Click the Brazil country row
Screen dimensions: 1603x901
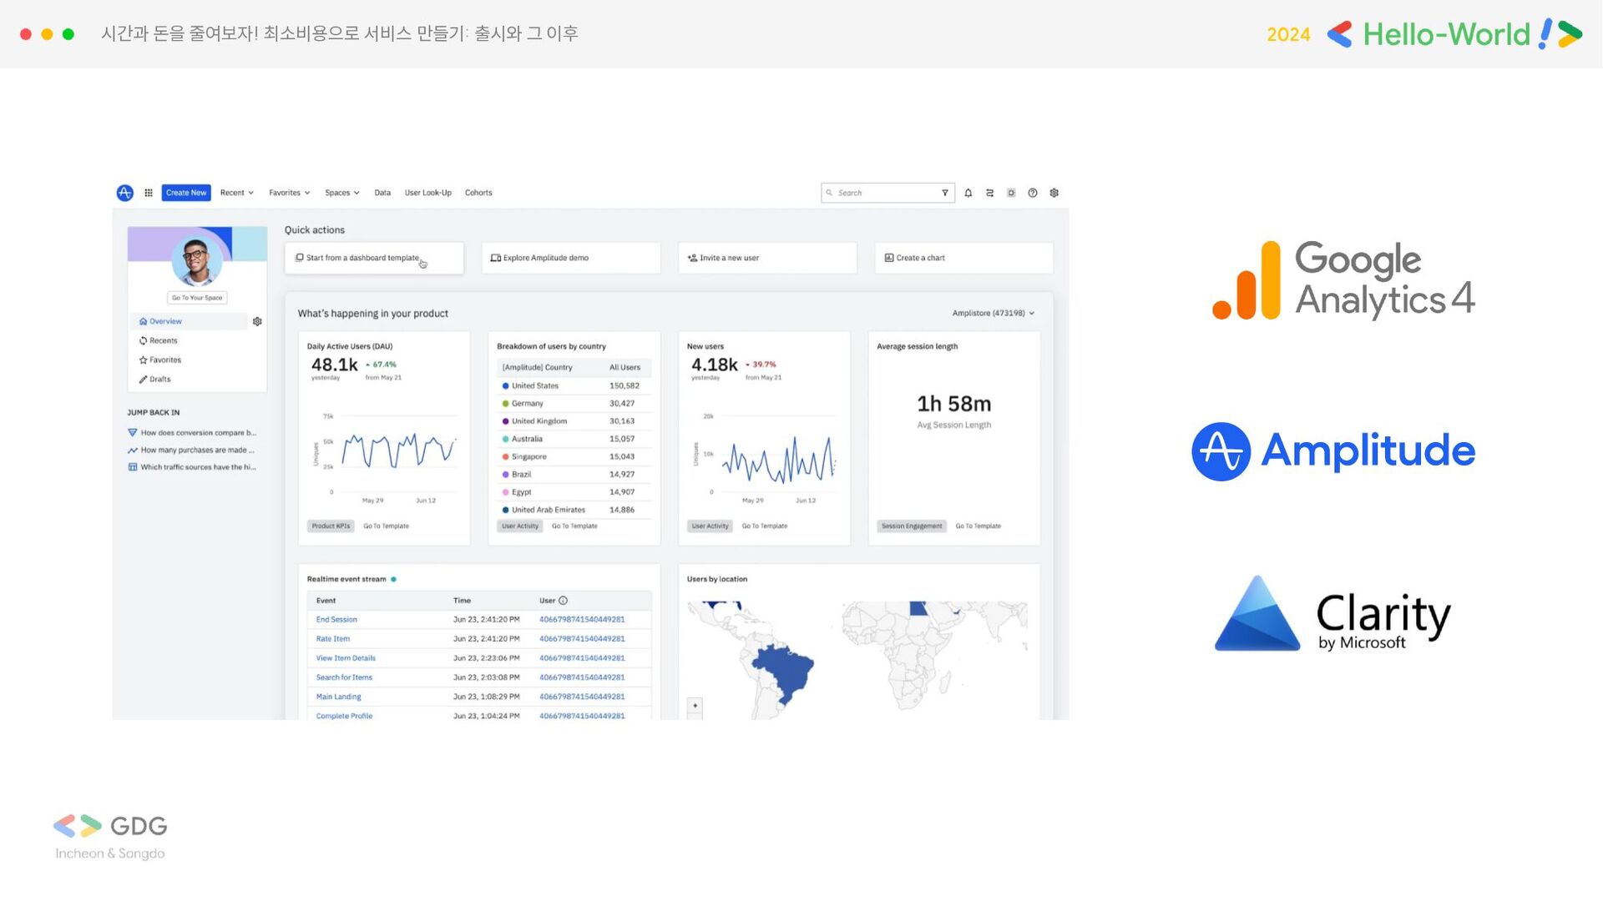pyautogui.click(x=574, y=475)
